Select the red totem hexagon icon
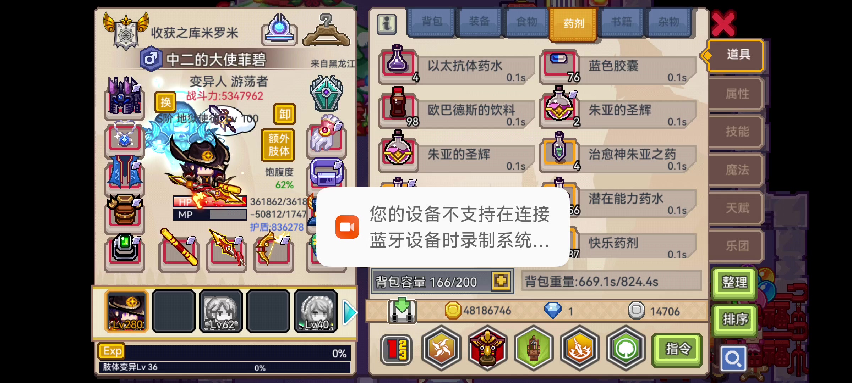The height and width of the screenshot is (383, 852). (x=487, y=348)
